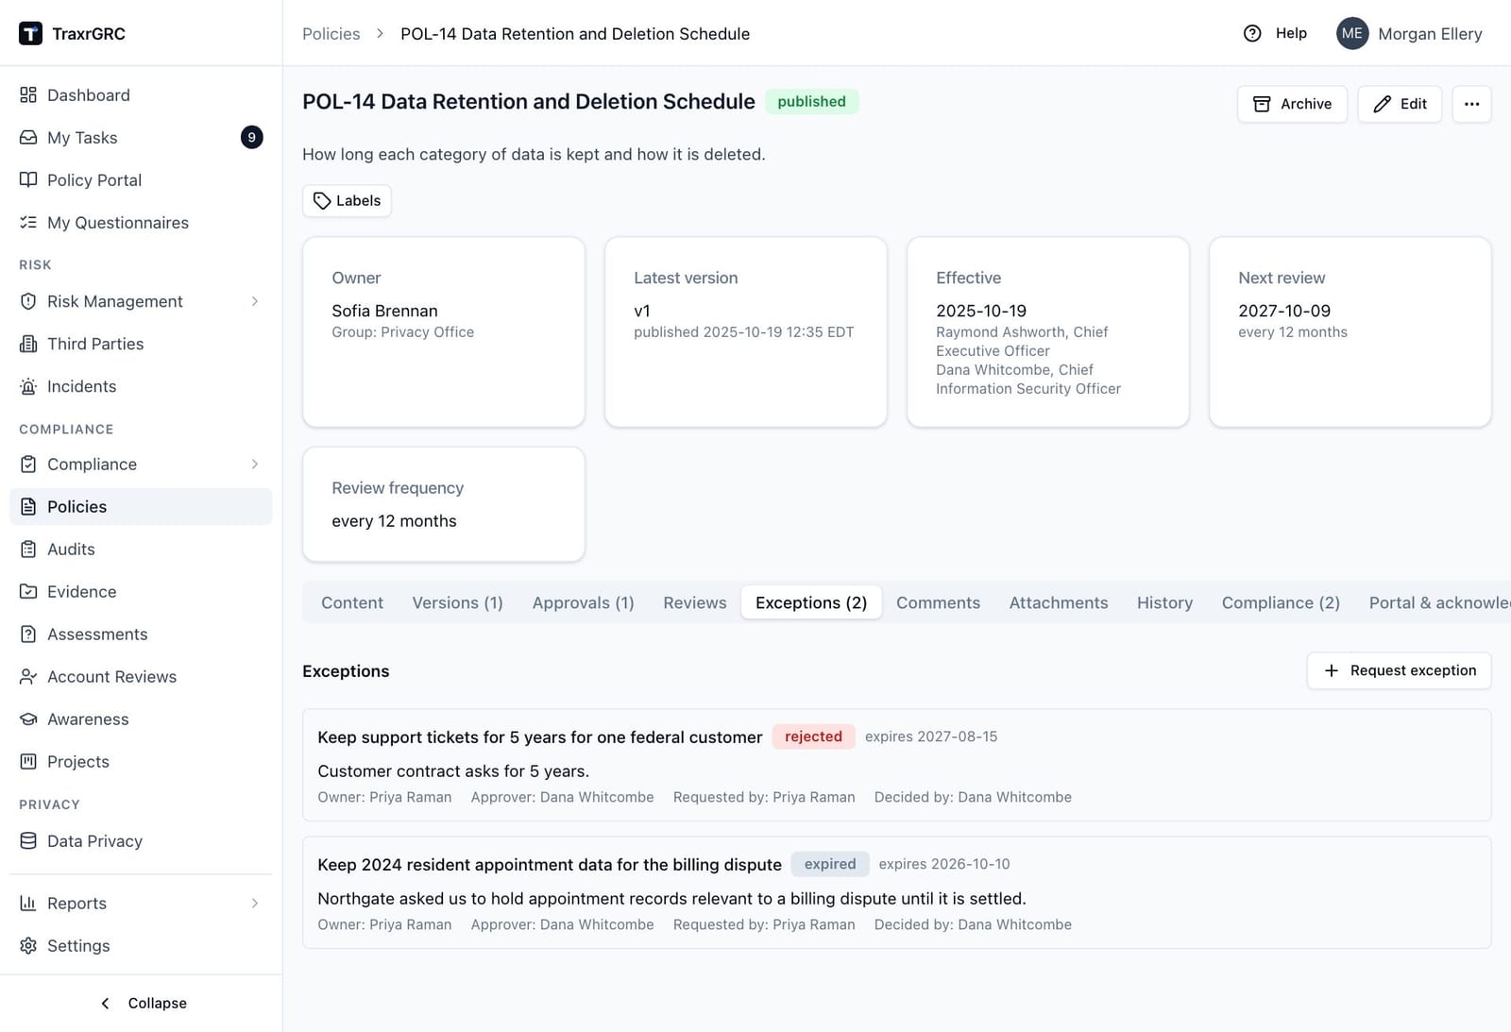Expand the Compliance submenu chevron
1511x1032 pixels.
coord(255,464)
